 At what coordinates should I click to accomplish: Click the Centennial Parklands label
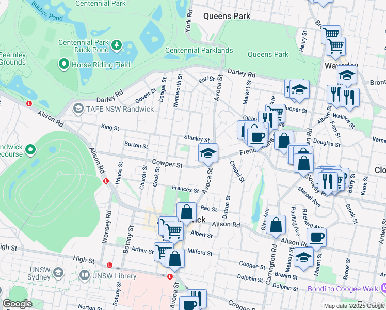coord(199,50)
